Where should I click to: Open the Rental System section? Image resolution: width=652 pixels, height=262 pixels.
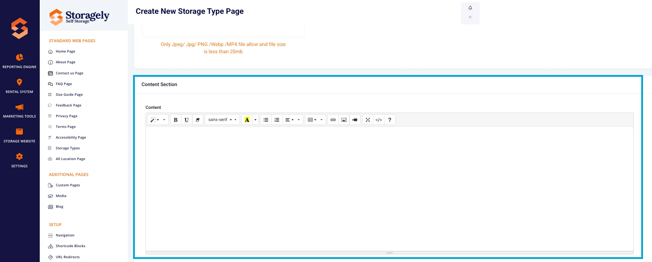19,86
